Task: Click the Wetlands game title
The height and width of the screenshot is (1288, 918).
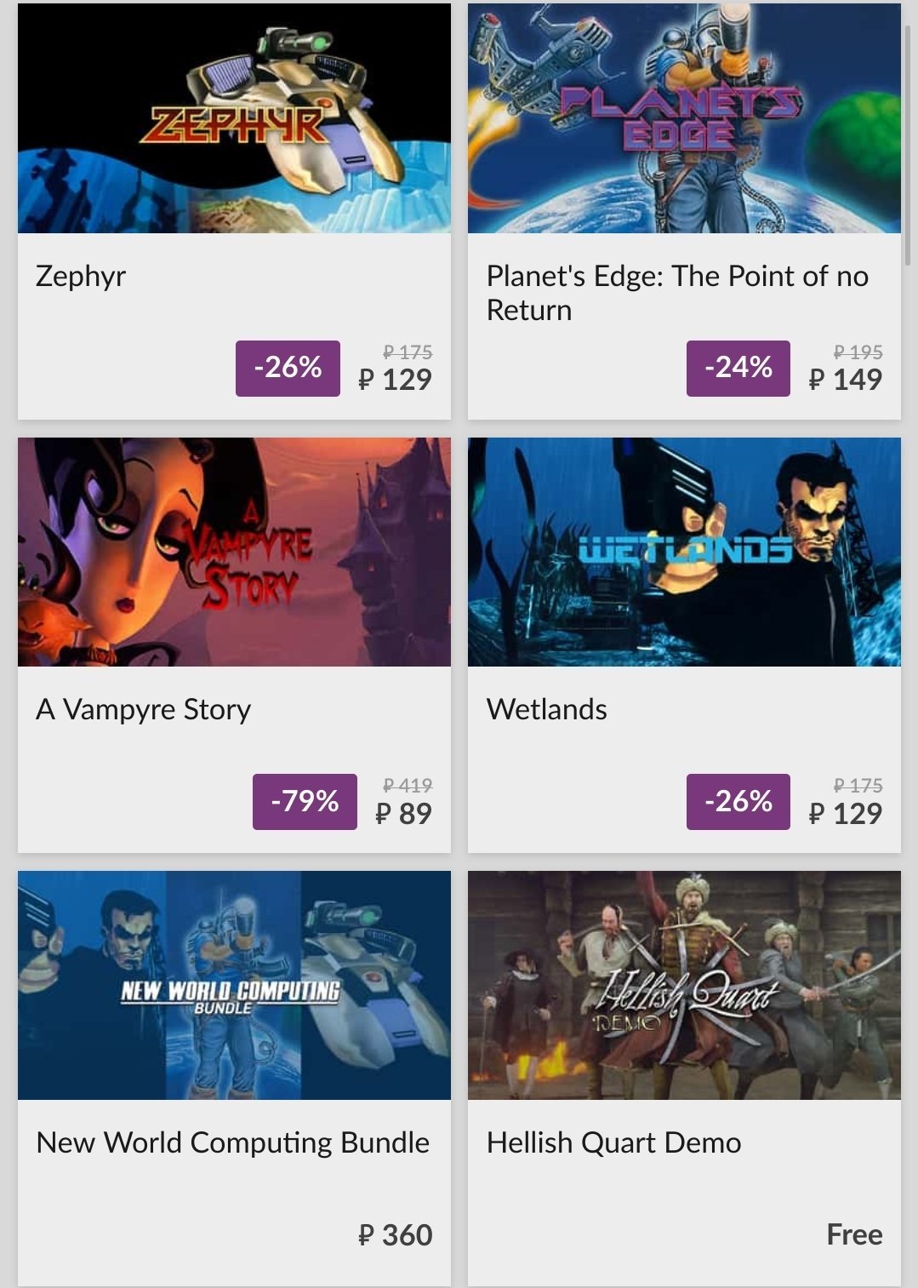Action: (546, 709)
